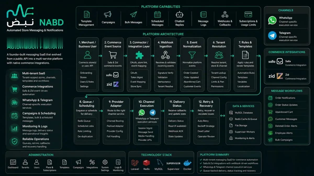Viewport: 314px width, 176px height.
Task: Select the Monitoring & Alerts bell icon
Action: click(x=231, y=138)
